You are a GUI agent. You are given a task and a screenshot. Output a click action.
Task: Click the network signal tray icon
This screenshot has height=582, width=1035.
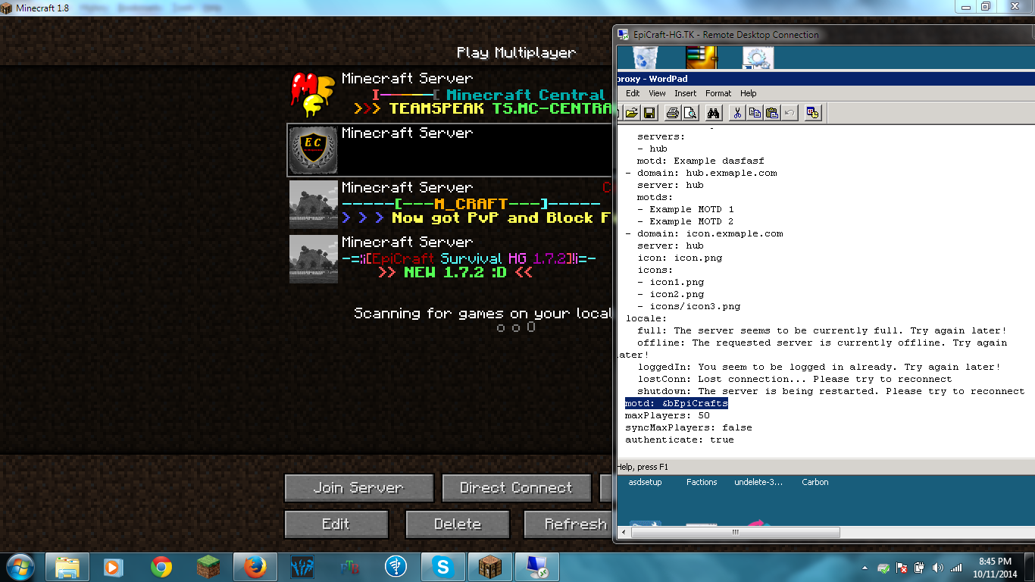click(x=955, y=568)
